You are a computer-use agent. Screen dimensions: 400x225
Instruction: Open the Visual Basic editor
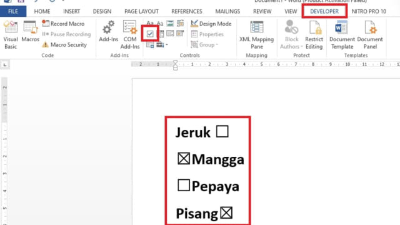point(11,35)
